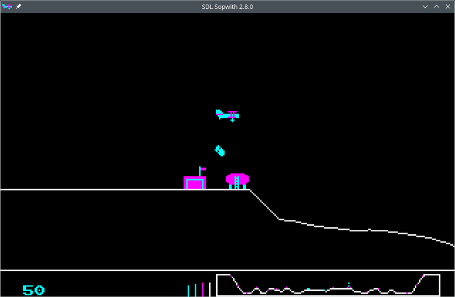Click the white status gauge bar
The width and height of the screenshot is (455, 297).
[x=210, y=289]
